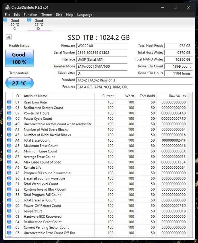The height and width of the screenshot is (243, 198).
Task: Click the raw value 0000000013BA
Action: tap(173, 162)
